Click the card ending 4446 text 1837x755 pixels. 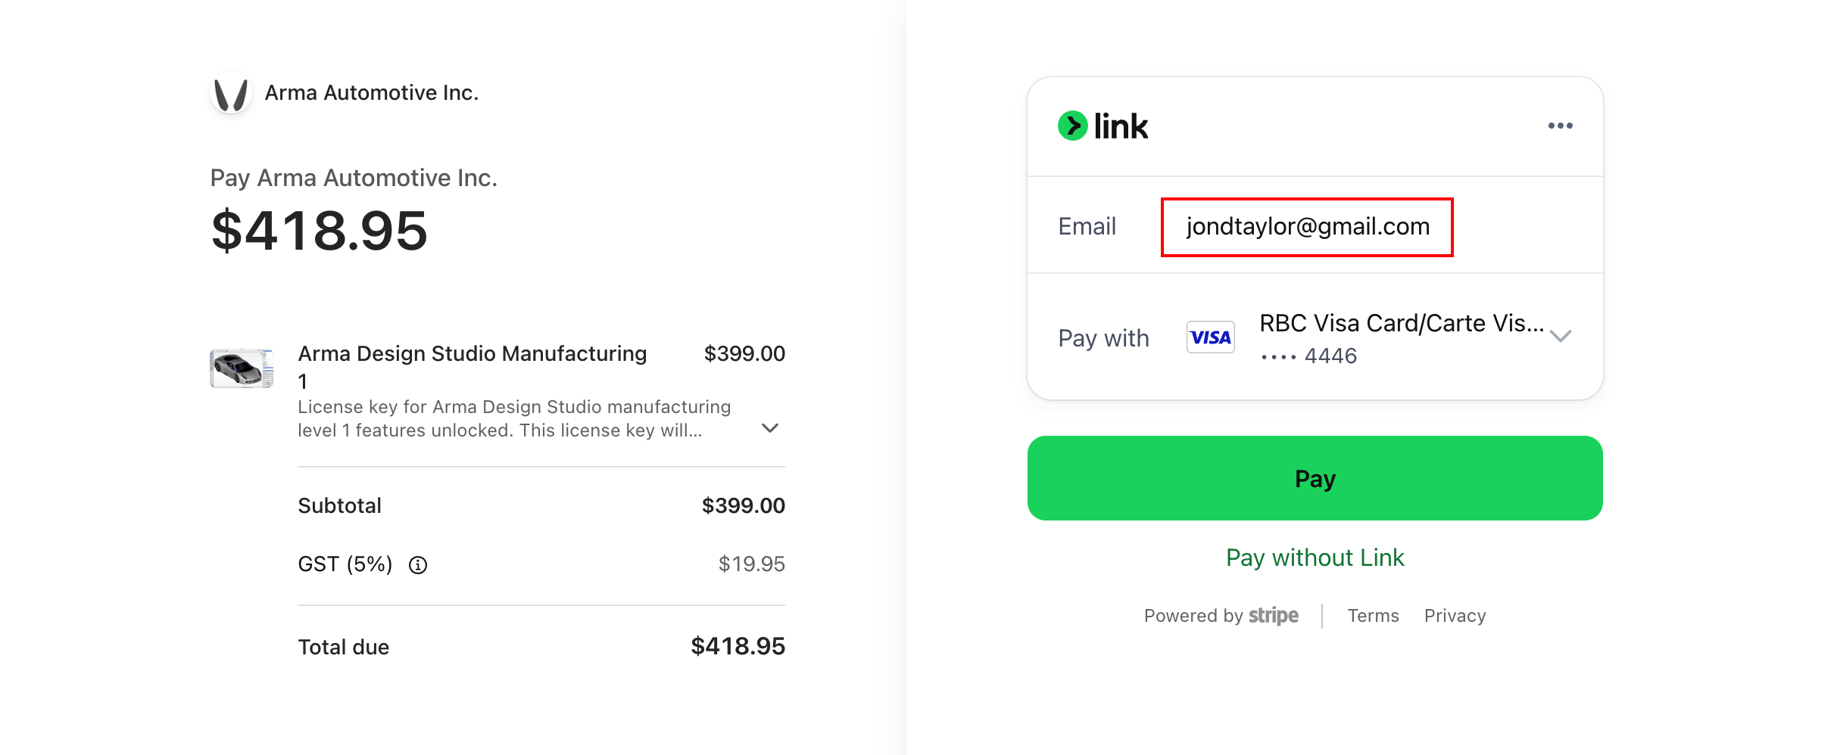point(1309,356)
